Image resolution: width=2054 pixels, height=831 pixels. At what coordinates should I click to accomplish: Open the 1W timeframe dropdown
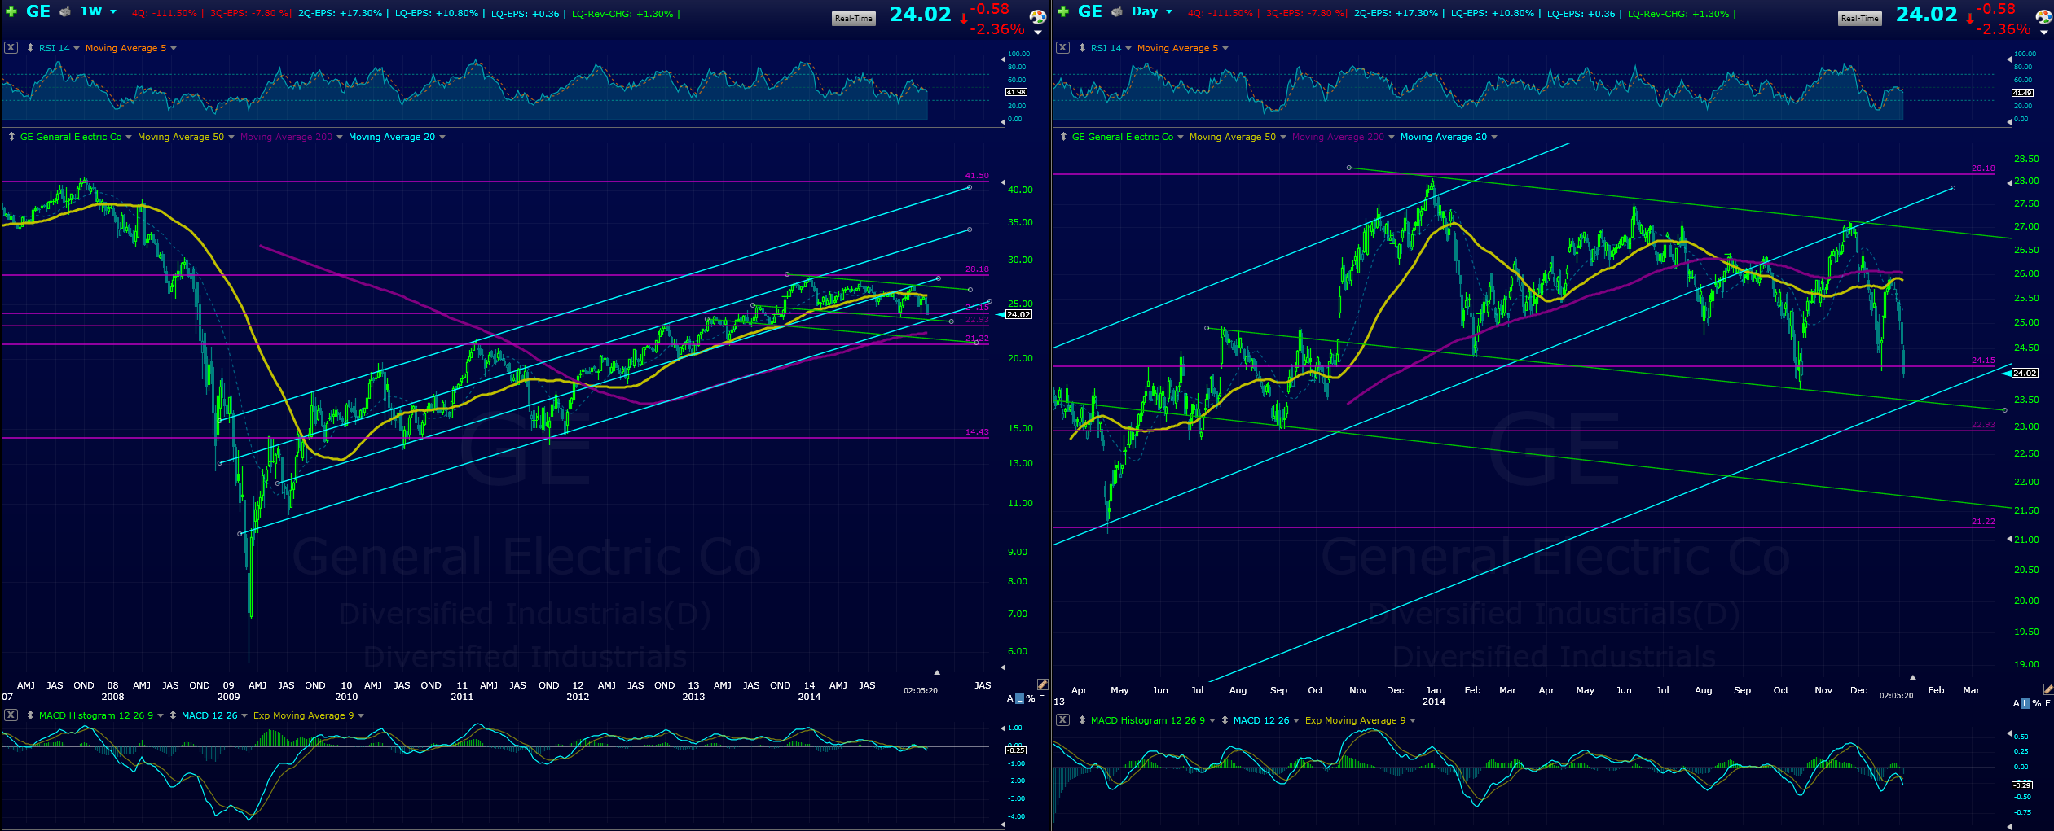113,12
